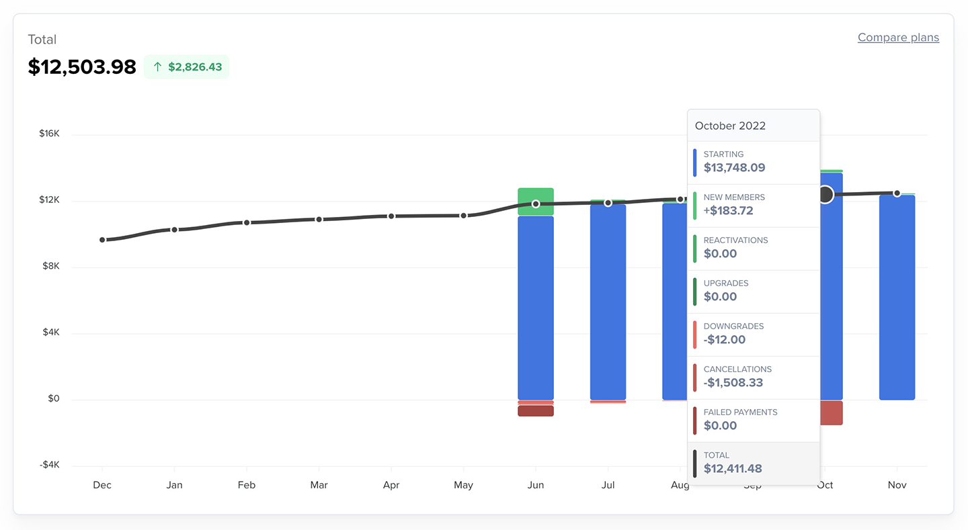The height and width of the screenshot is (530, 968).
Task: Click the February data point on line
Action: tap(247, 222)
